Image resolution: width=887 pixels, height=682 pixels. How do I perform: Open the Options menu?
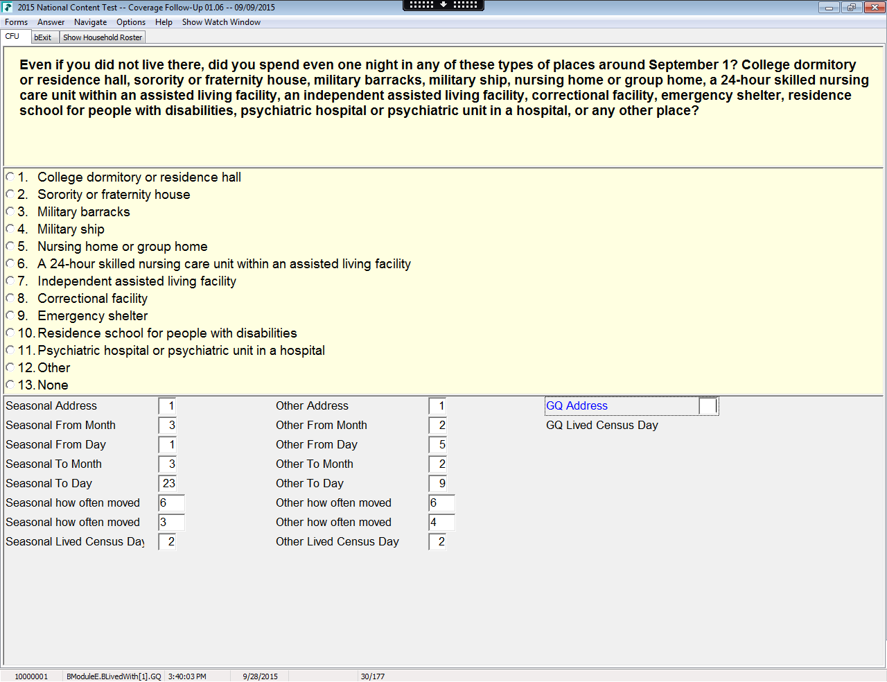point(131,22)
